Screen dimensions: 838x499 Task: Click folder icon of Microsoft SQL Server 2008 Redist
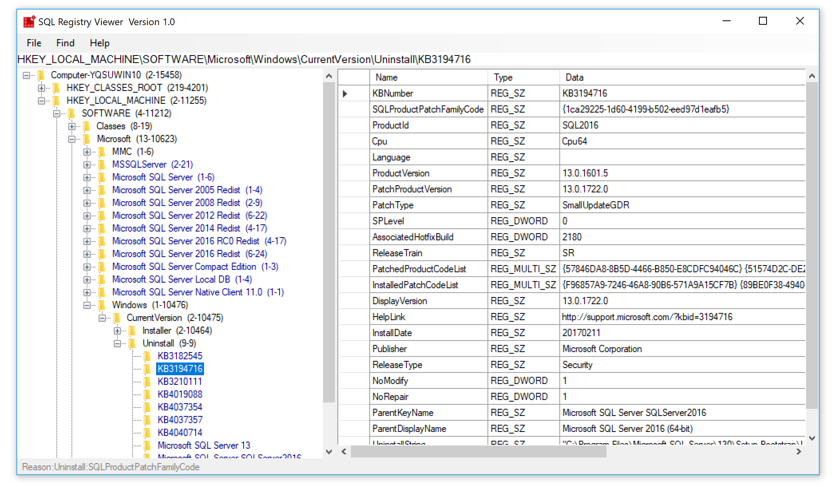[102, 203]
